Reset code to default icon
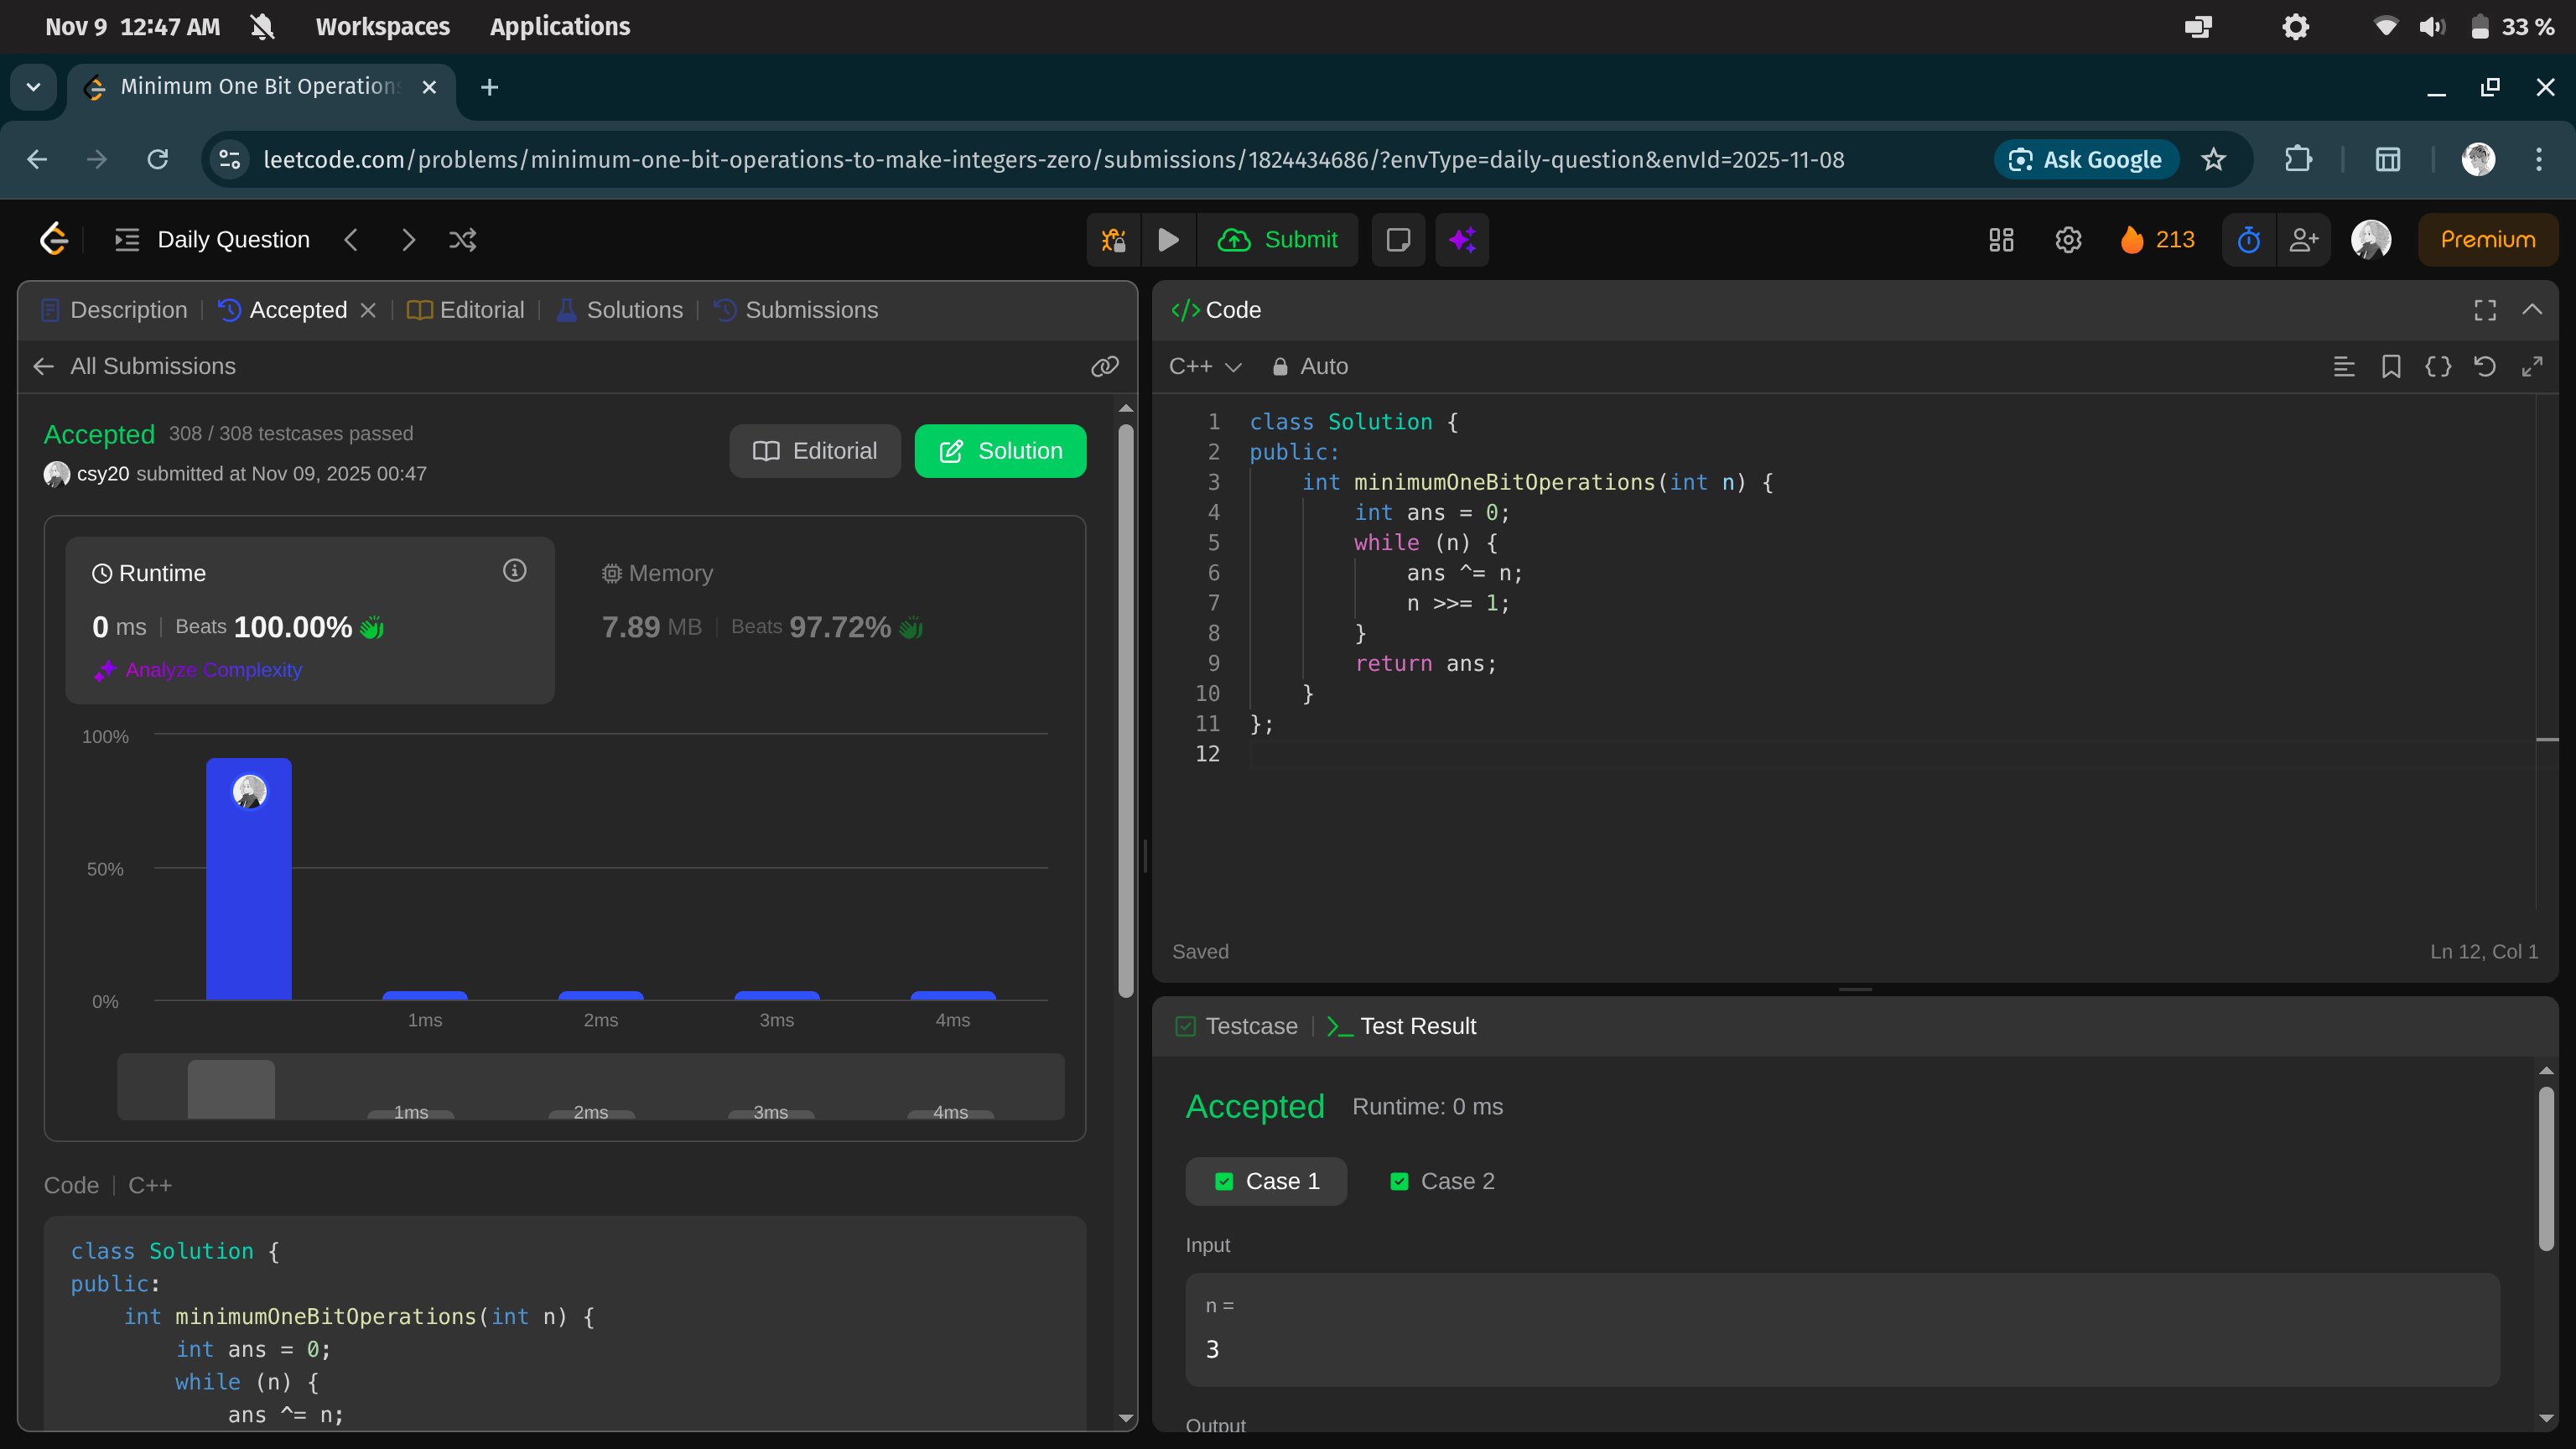 [2485, 367]
